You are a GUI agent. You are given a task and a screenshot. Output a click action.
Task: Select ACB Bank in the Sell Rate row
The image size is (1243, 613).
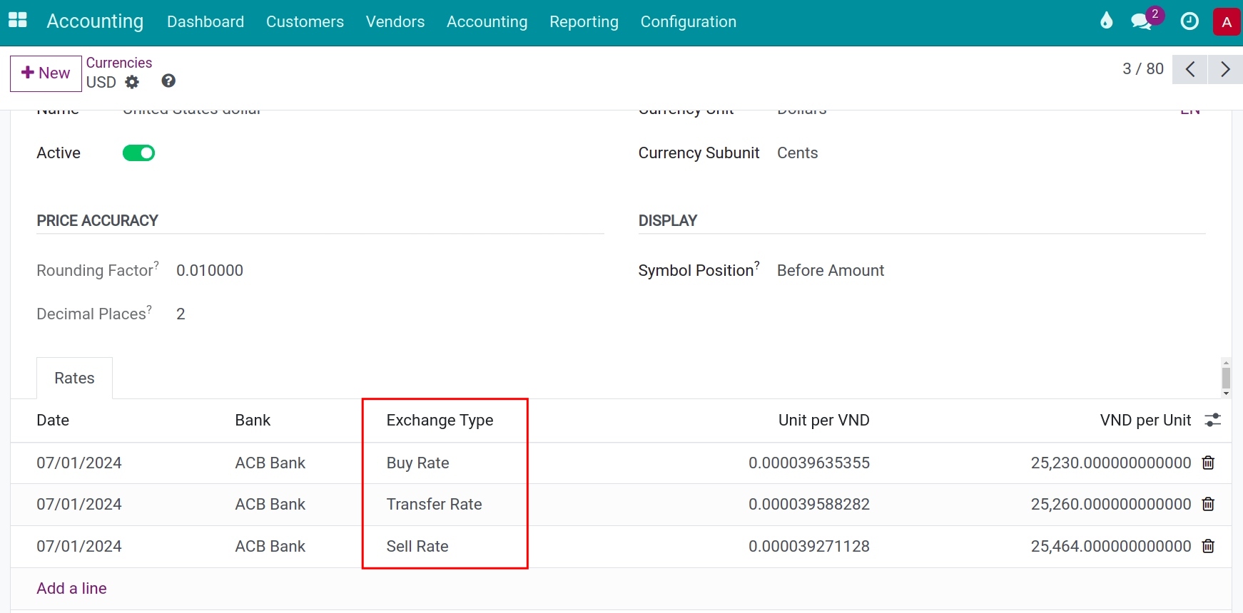[x=270, y=546]
